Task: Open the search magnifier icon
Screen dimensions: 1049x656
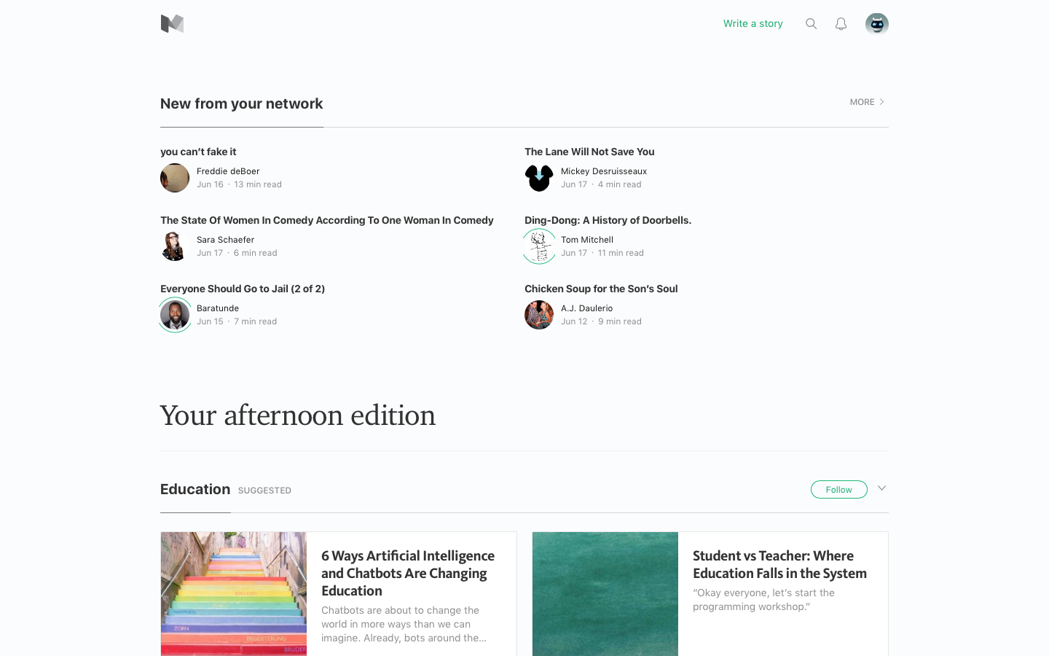Action: click(811, 24)
